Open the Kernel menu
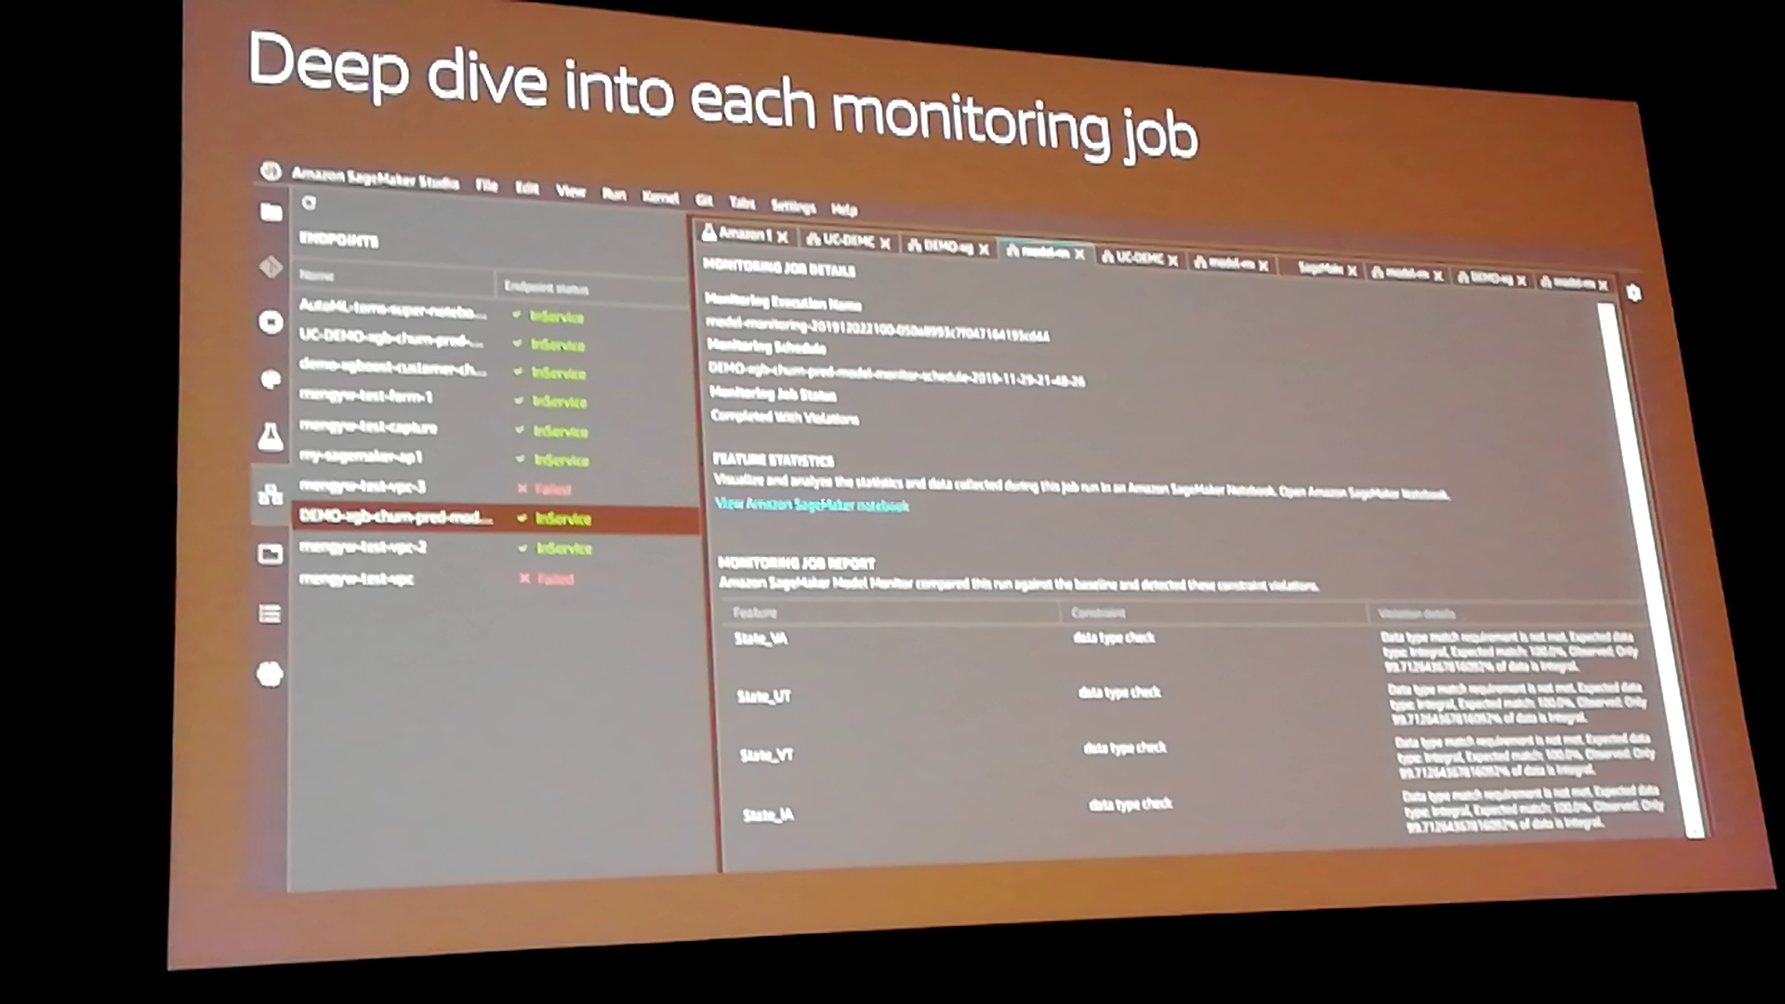The image size is (1785, 1004). pos(660,197)
